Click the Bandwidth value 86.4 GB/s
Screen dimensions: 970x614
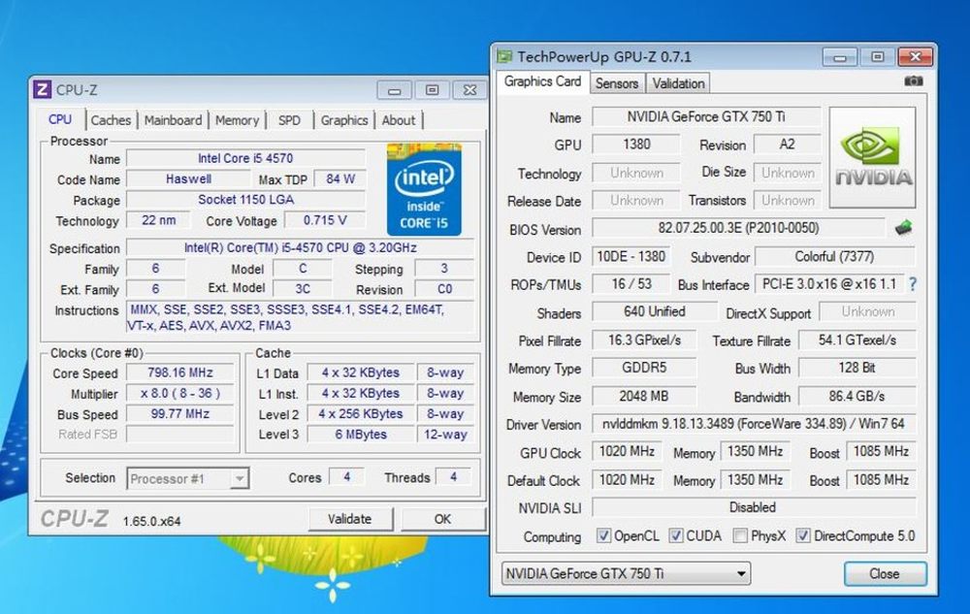857,396
